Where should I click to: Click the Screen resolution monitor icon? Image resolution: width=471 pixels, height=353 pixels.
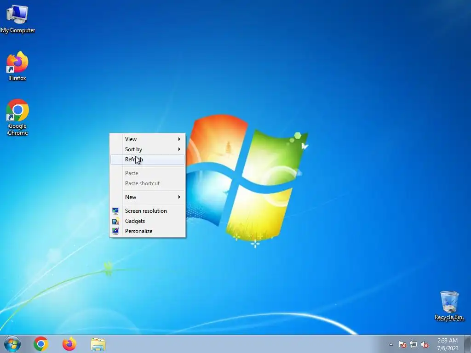(115, 211)
